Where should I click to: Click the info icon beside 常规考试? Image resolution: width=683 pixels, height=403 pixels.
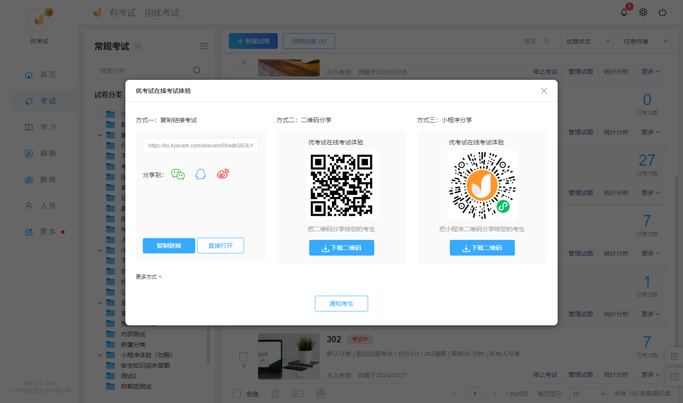click(x=138, y=46)
